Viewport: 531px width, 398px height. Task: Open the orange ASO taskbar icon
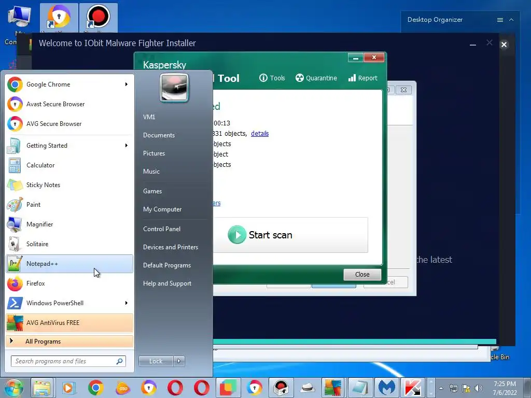click(123, 388)
